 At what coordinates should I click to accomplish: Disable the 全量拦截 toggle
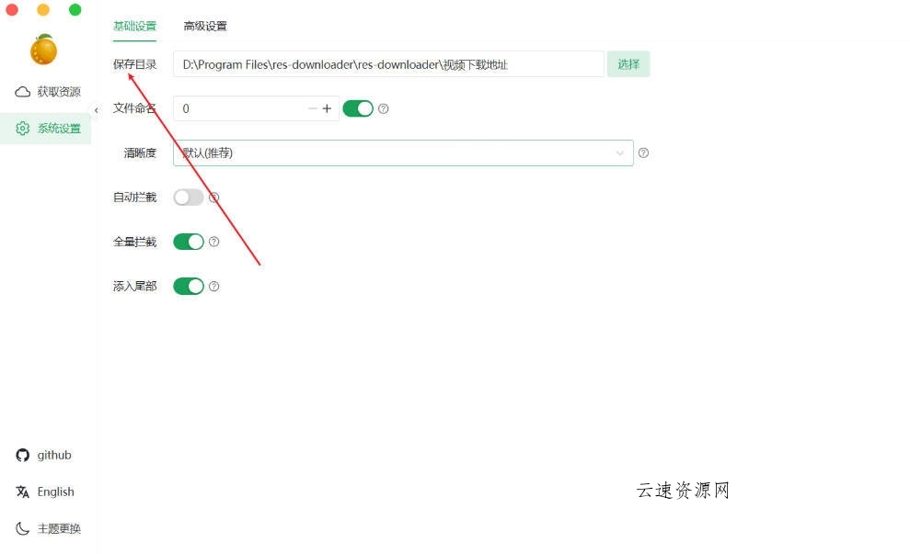190,241
